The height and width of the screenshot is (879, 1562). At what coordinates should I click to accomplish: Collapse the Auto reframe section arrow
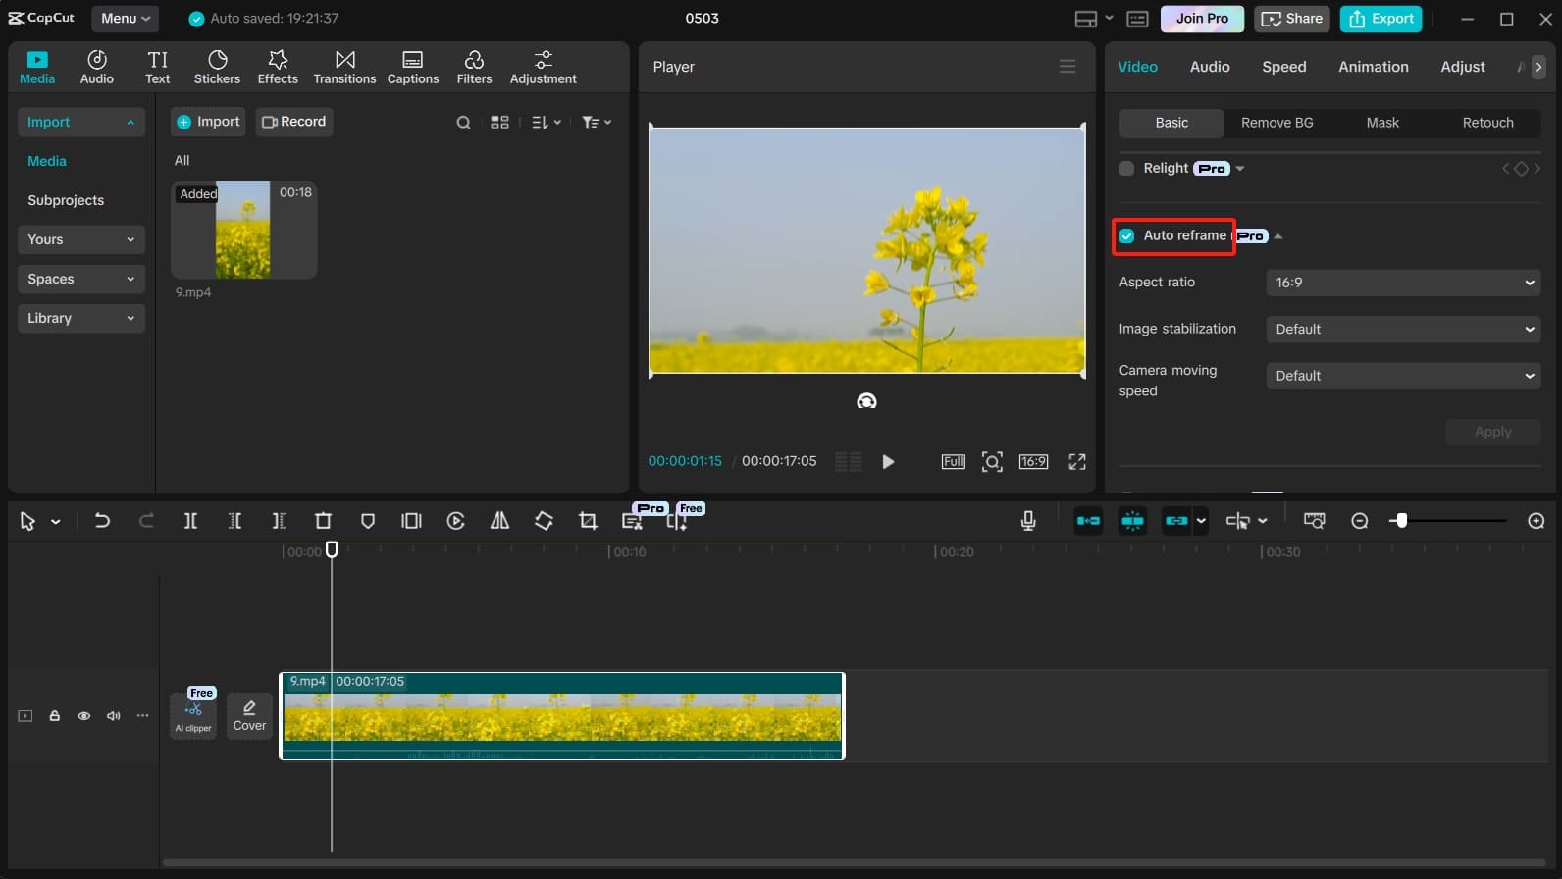click(1278, 236)
